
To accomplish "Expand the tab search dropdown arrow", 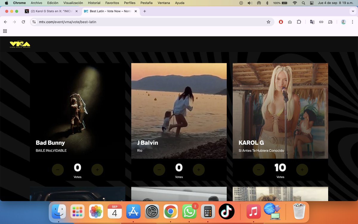I will tap(353, 11).
